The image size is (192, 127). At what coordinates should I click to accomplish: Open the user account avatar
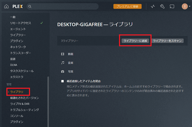[x=185, y=6]
